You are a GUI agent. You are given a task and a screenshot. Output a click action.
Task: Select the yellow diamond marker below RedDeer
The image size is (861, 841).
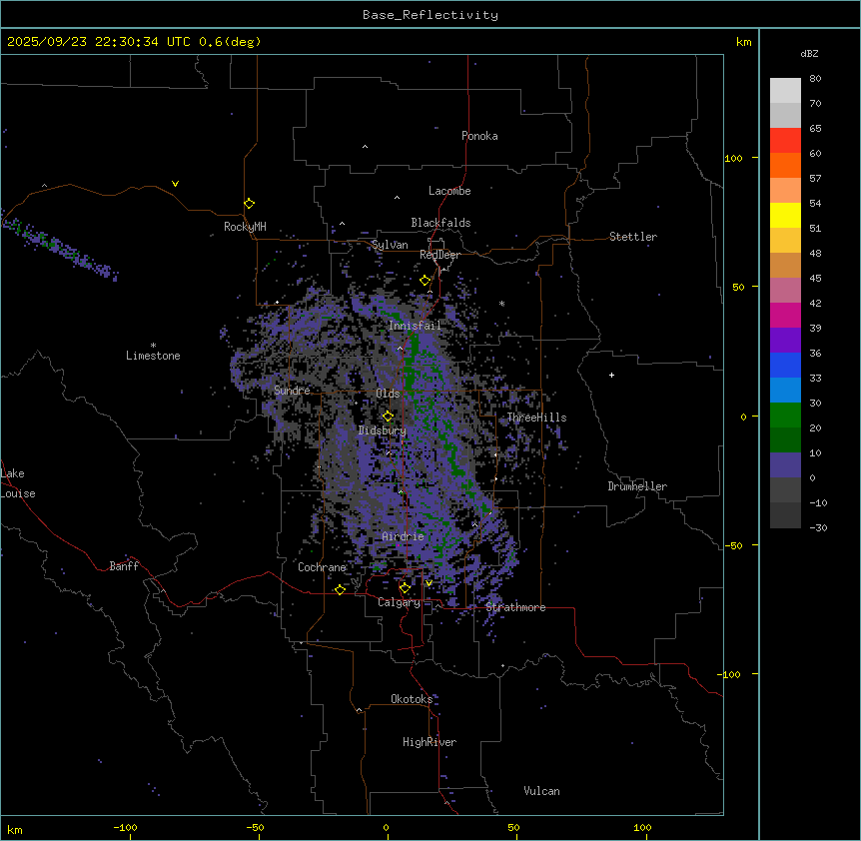425,281
